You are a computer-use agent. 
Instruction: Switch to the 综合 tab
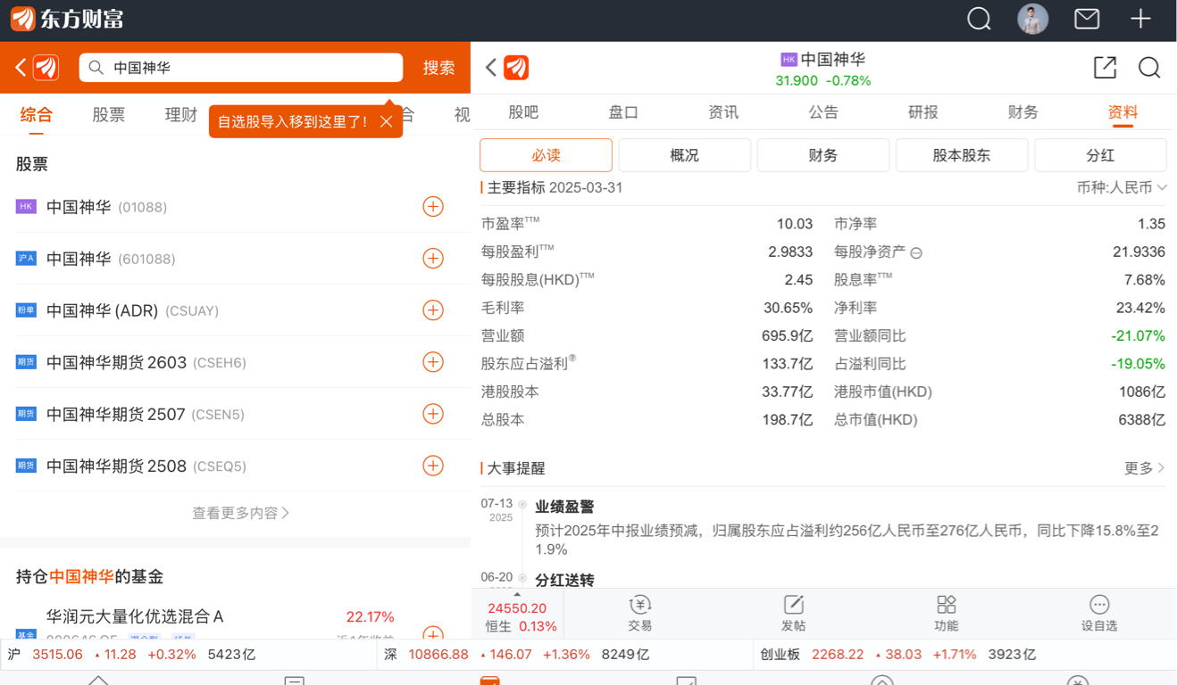coord(37,115)
